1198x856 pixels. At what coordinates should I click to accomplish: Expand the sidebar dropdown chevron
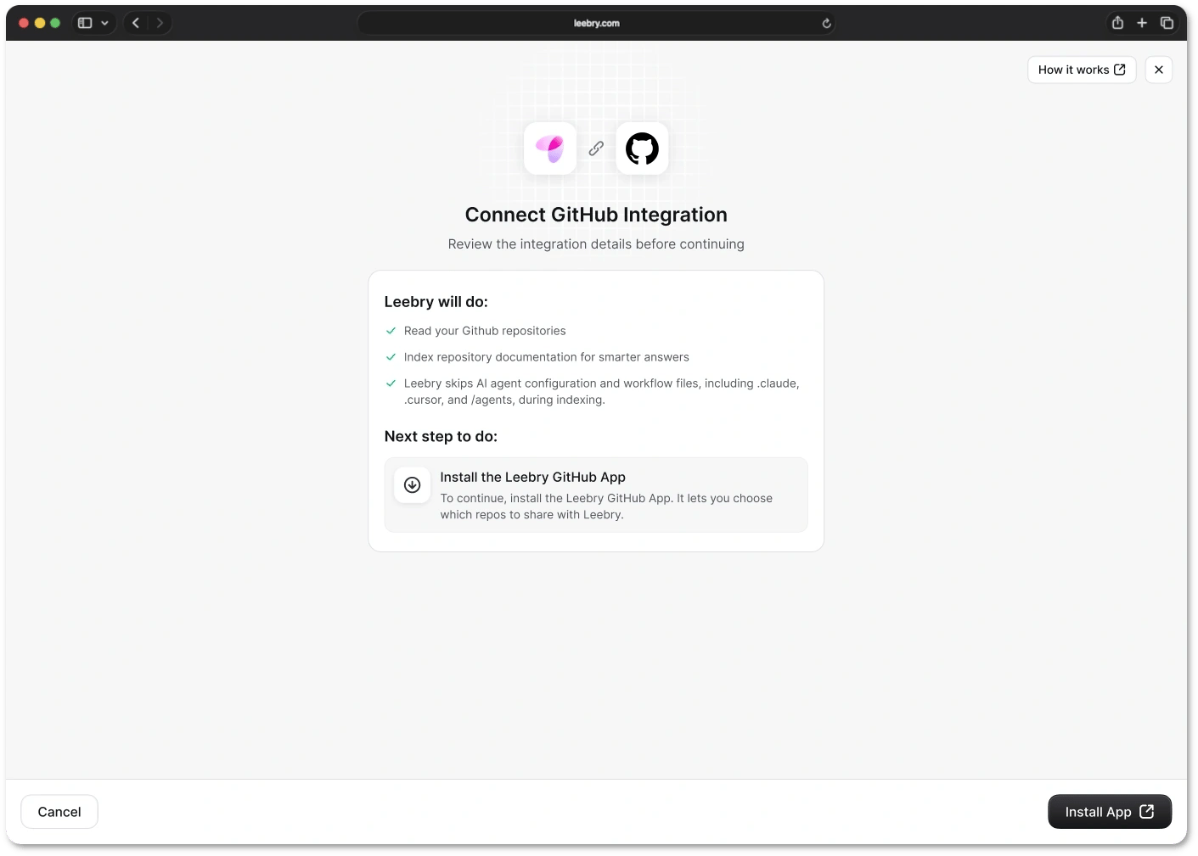pos(104,23)
